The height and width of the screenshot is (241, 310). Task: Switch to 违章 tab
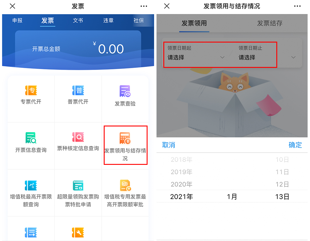tap(108, 20)
